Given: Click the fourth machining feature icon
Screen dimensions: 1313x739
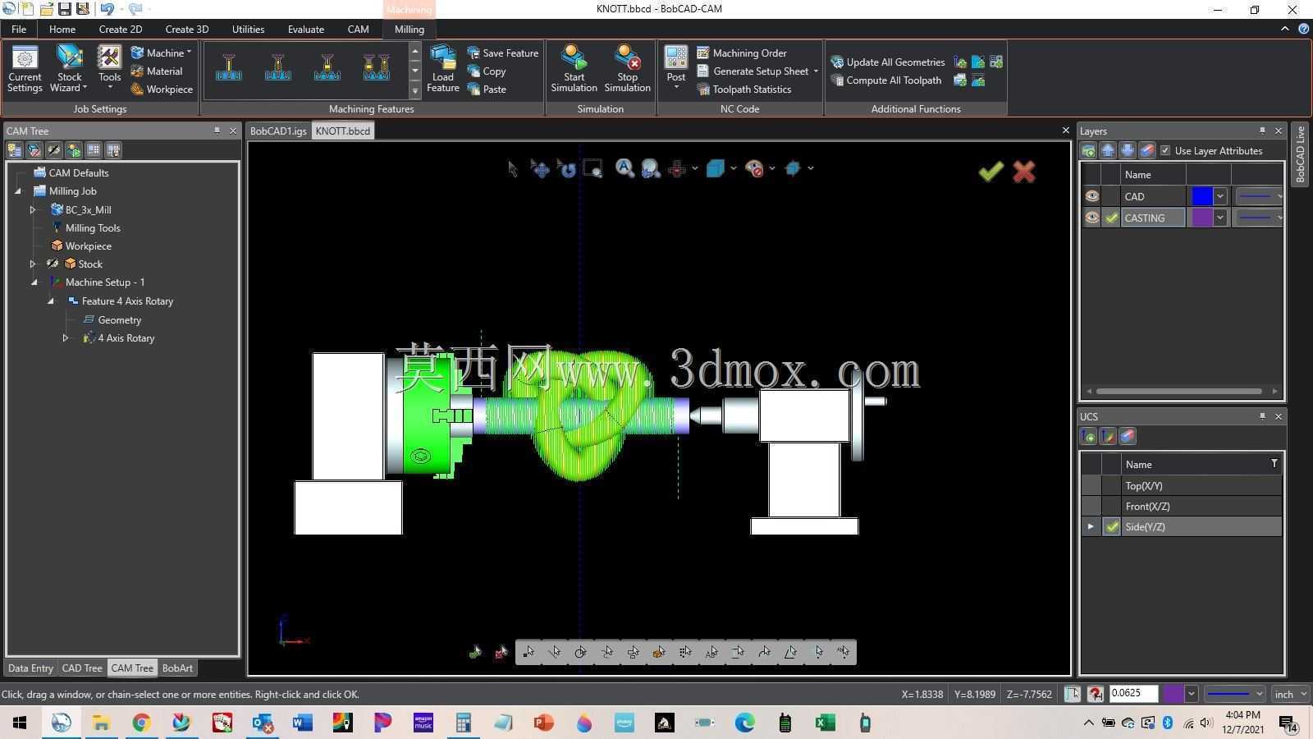Looking at the screenshot, I should [376, 67].
